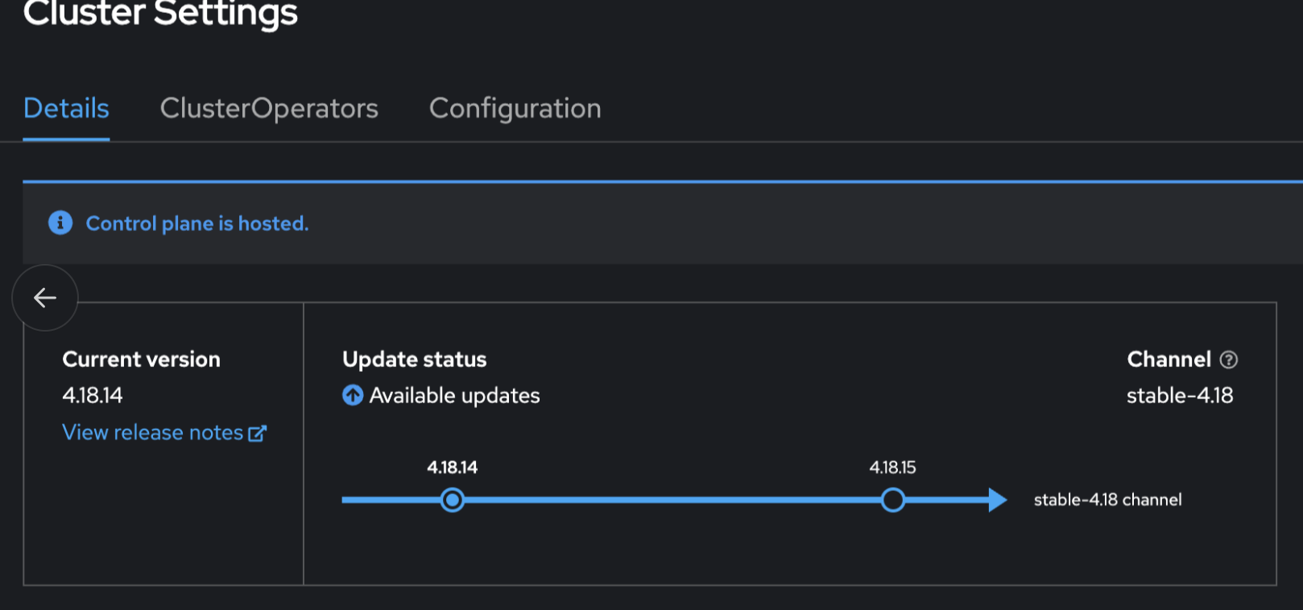The image size is (1303, 610).
Task: Open the View release notes link
Action: (153, 433)
